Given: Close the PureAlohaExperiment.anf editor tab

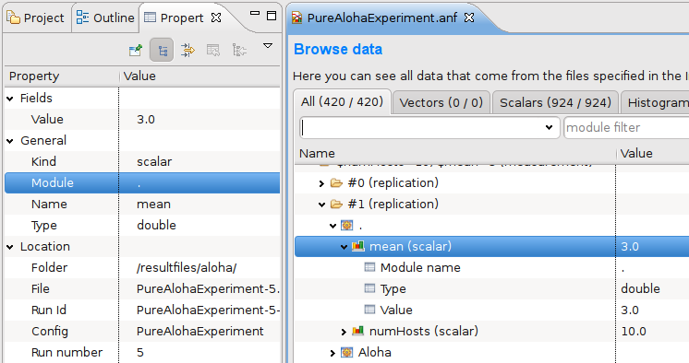Looking at the screenshot, I should (469, 18).
